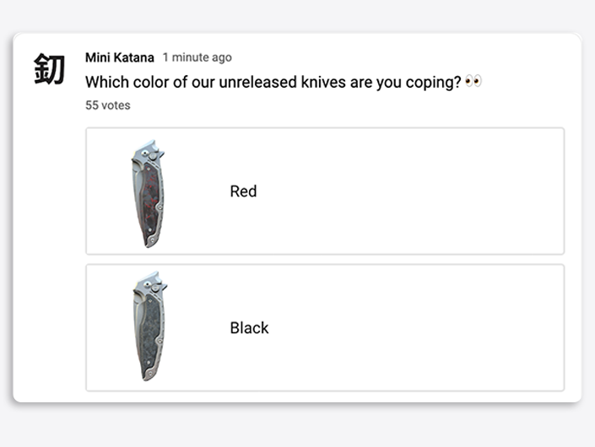This screenshot has width=595, height=447.
Task: Select the "Red" option label
Action: tap(243, 191)
